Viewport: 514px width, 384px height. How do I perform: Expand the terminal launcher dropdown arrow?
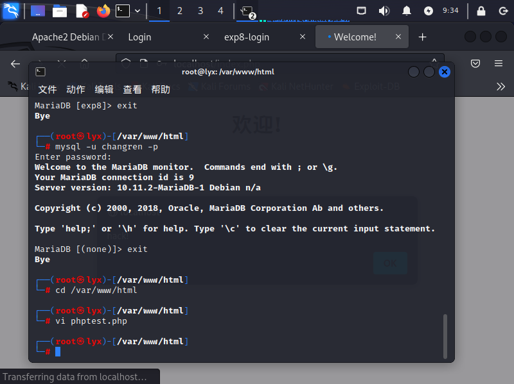[137, 11]
